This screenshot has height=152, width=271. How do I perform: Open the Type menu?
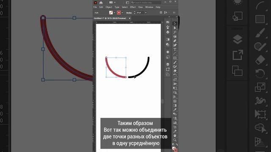(117, 7)
